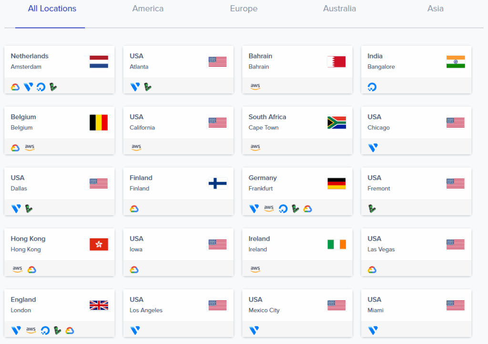Click the DigitalOcean icon in the Bangalore card
488x344 pixels.
coord(372,87)
